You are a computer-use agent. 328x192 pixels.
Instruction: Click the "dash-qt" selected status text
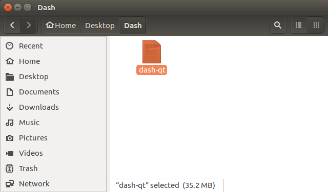pyautogui.click(x=166, y=185)
